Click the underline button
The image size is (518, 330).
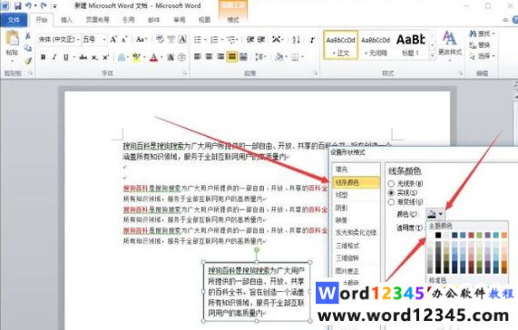(65, 57)
